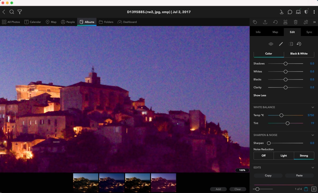318x193 pixels.
Task: Select the Albums tab
Action: point(87,22)
